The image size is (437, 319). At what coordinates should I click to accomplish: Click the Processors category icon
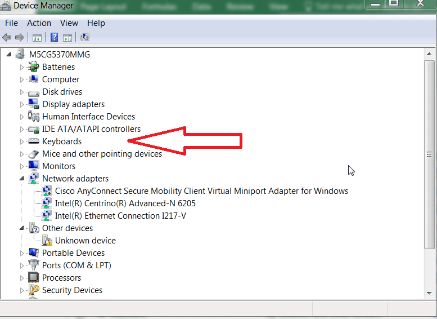pyautogui.click(x=33, y=277)
